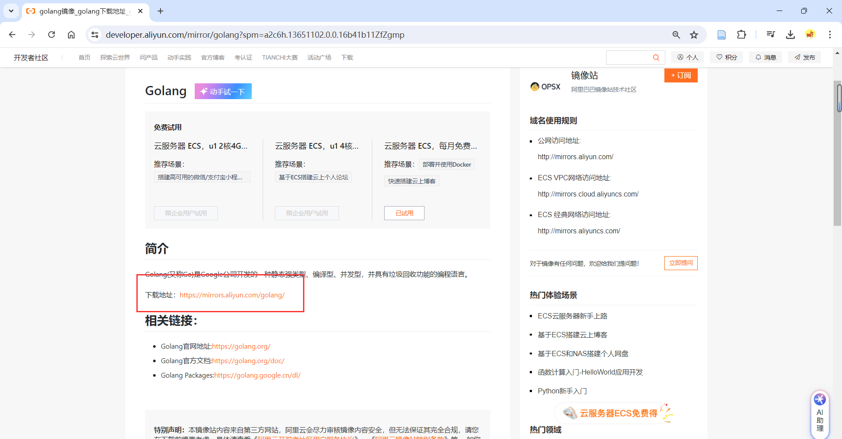Subscribe with the +订阅 button
Image resolution: width=842 pixels, height=439 pixels.
[x=681, y=75]
